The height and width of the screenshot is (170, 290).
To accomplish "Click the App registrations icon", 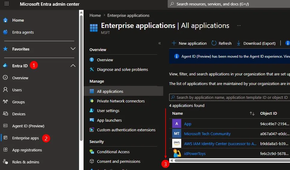I will pyautogui.click(x=5, y=150).
